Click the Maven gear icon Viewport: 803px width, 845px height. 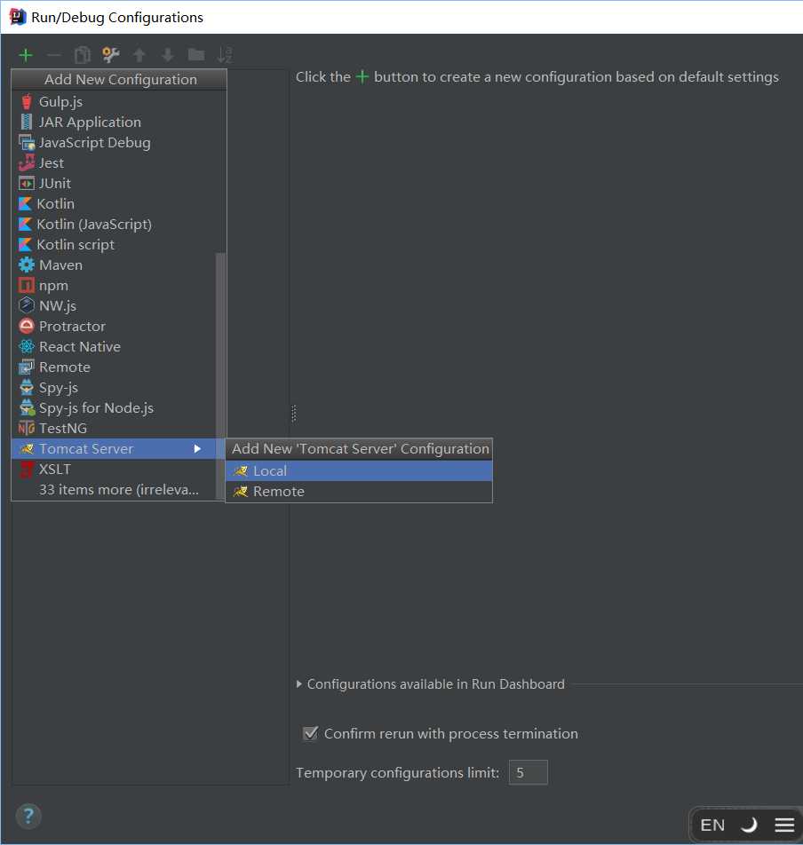tap(27, 265)
